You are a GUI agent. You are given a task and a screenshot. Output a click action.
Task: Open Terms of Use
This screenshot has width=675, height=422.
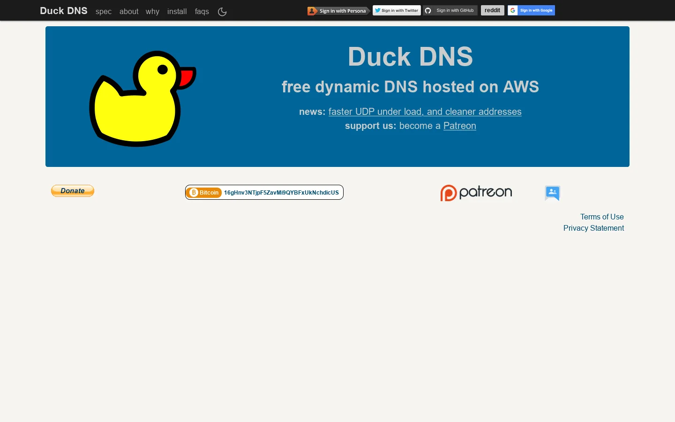pyautogui.click(x=602, y=217)
